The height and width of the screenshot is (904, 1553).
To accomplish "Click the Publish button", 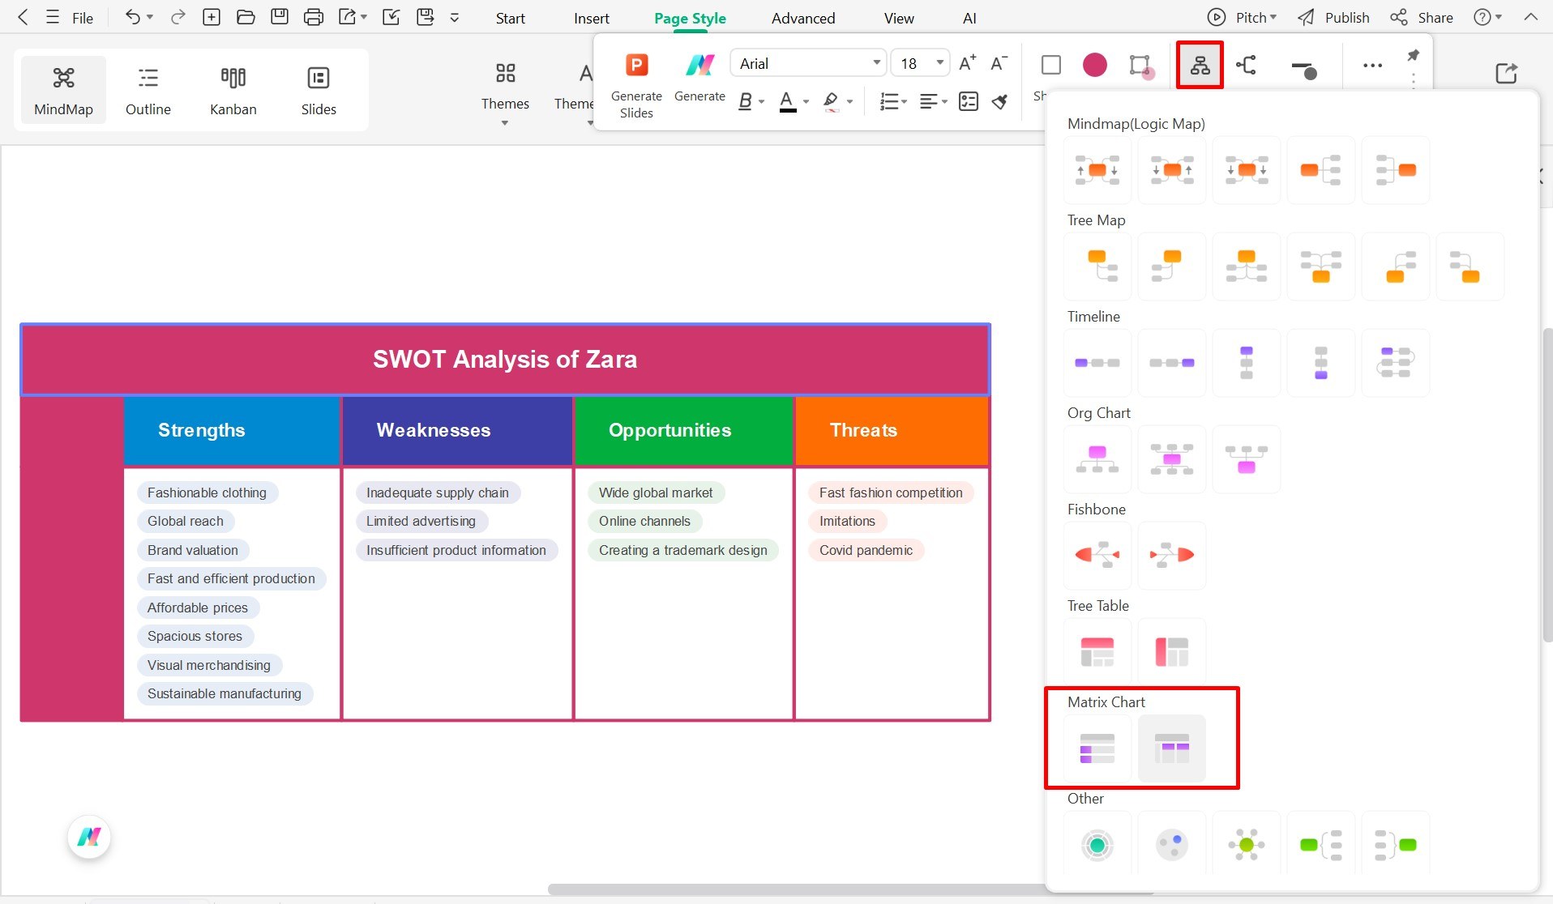I will coord(1333,17).
